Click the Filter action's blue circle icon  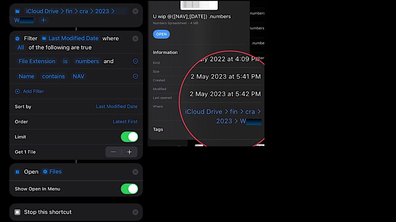coord(17,39)
